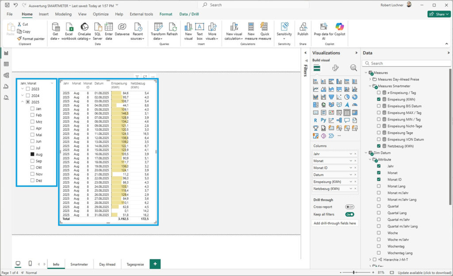The width and height of the screenshot is (453, 276).
Task: Collapse the 2025 slicer node
Action: 23,102
